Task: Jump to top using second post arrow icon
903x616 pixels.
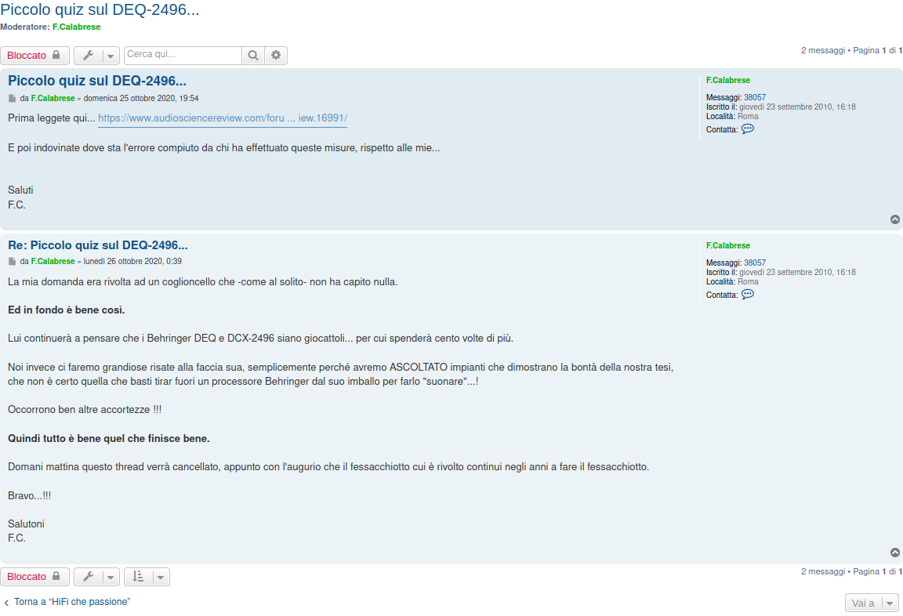Action: pyautogui.click(x=895, y=553)
